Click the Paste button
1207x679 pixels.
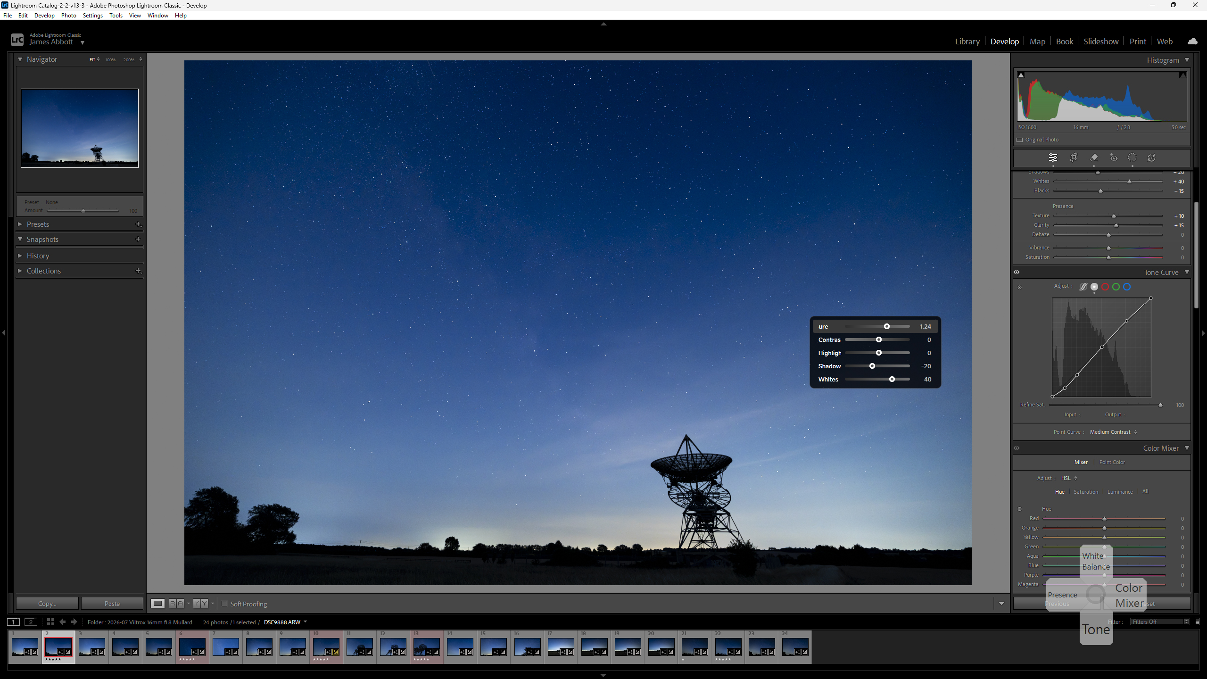point(112,604)
